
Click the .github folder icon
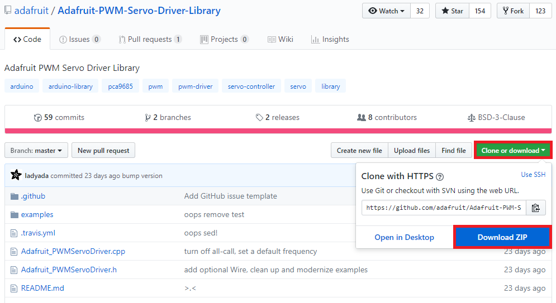click(15, 196)
